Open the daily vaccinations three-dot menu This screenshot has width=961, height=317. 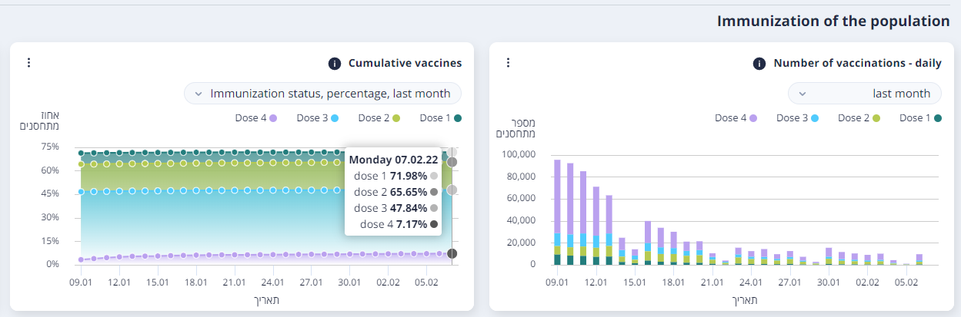(x=508, y=63)
